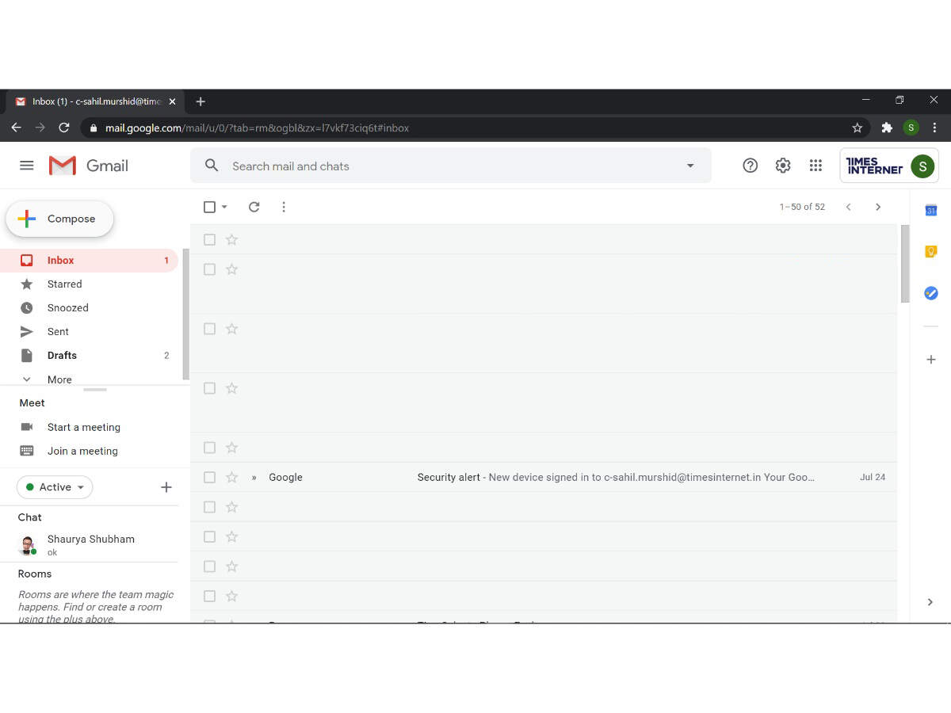Toggle the main menu hamburger
951x713 pixels.
click(27, 166)
